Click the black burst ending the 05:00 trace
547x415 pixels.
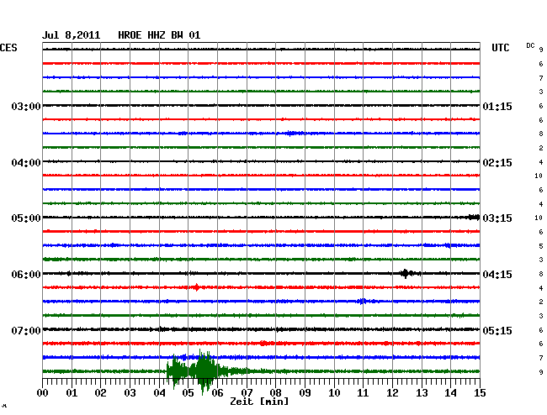[x=474, y=218]
